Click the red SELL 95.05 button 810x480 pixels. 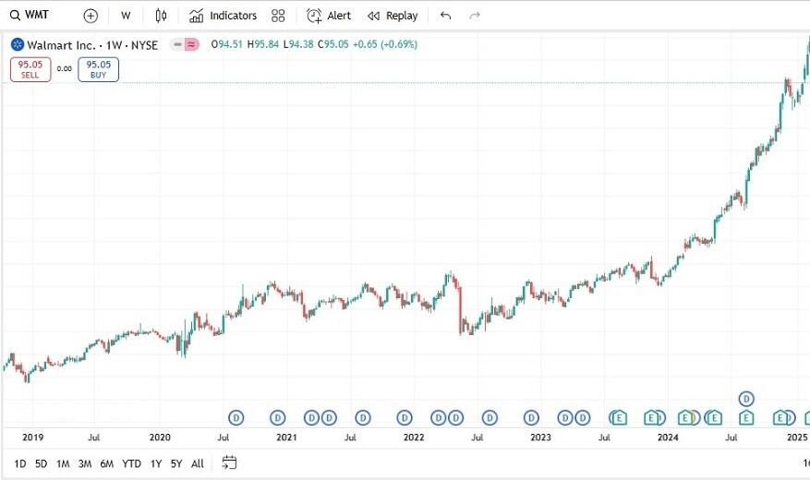[30, 69]
